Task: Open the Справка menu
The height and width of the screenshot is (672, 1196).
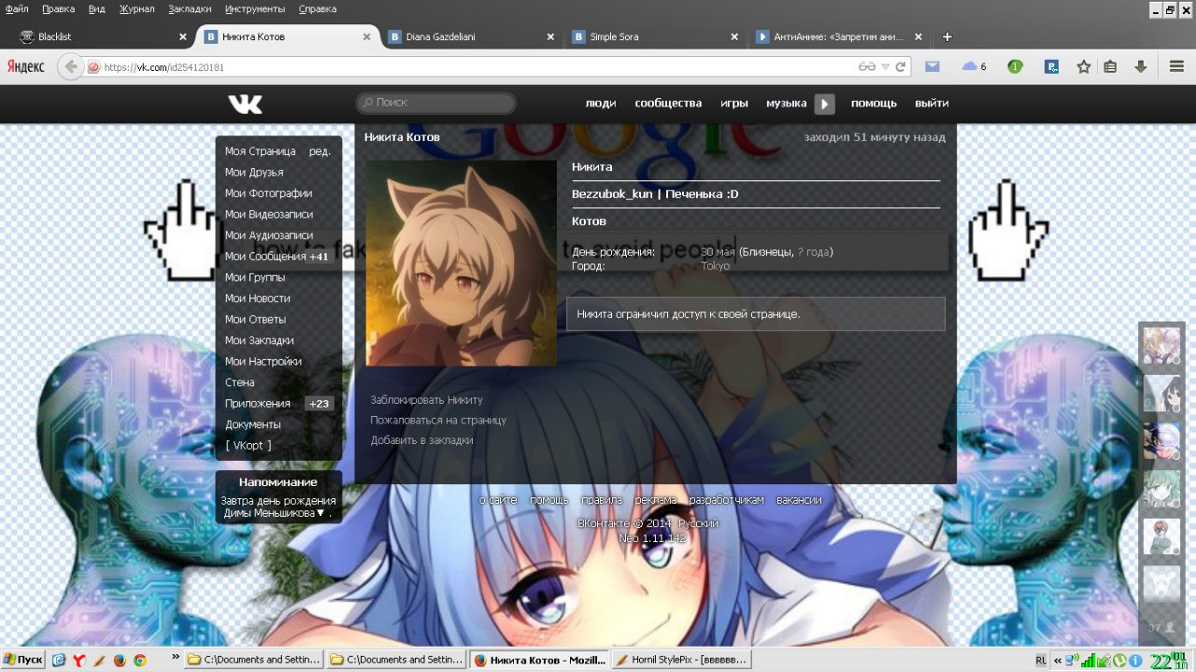Action: point(318,8)
